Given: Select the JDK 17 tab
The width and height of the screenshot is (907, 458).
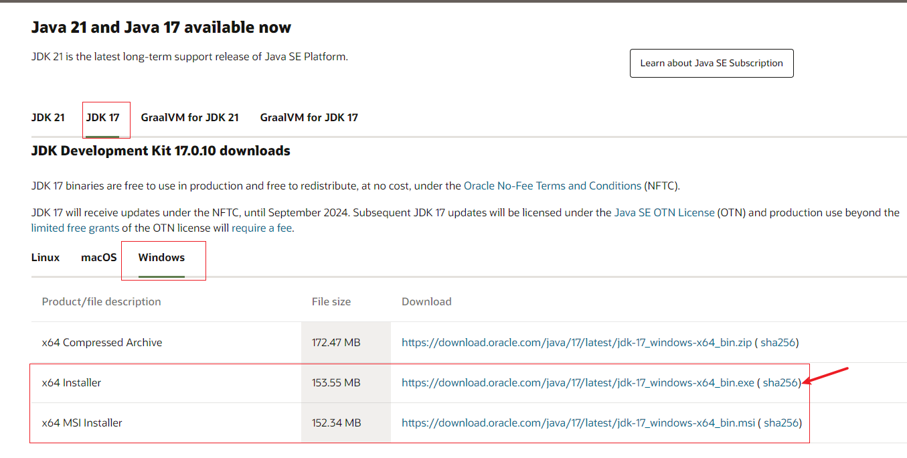Looking at the screenshot, I should tap(103, 117).
